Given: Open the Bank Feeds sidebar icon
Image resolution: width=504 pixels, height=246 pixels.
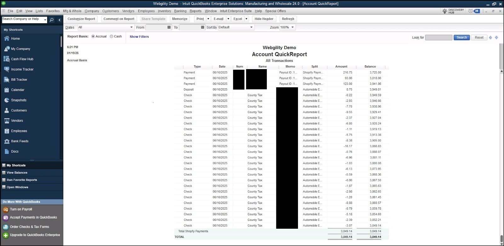Looking at the screenshot, I should click(x=7, y=141).
